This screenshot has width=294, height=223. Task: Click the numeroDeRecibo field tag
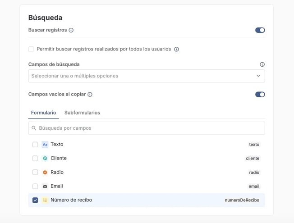[x=242, y=200]
